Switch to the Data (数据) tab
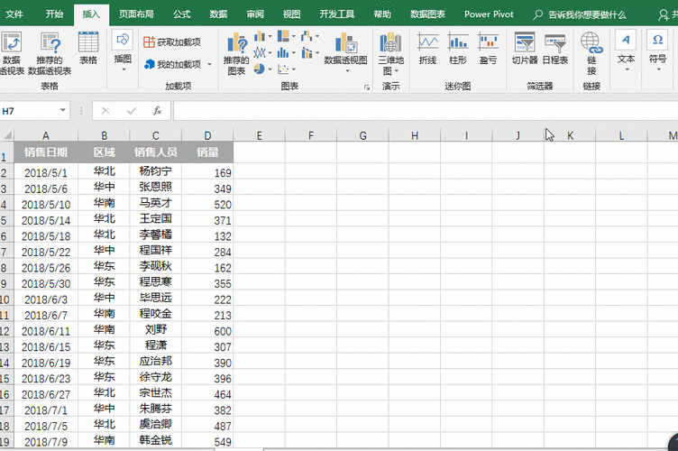The image size is (678, 451). [218, 14]
